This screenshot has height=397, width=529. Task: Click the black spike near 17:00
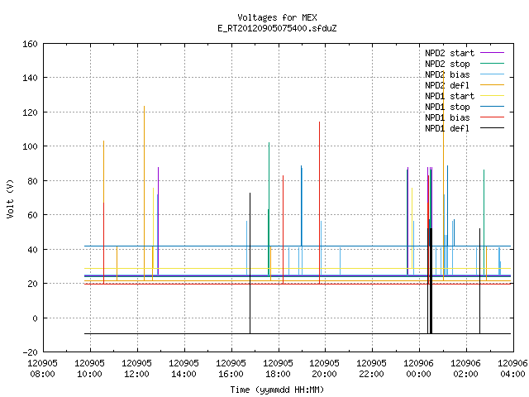250,263
